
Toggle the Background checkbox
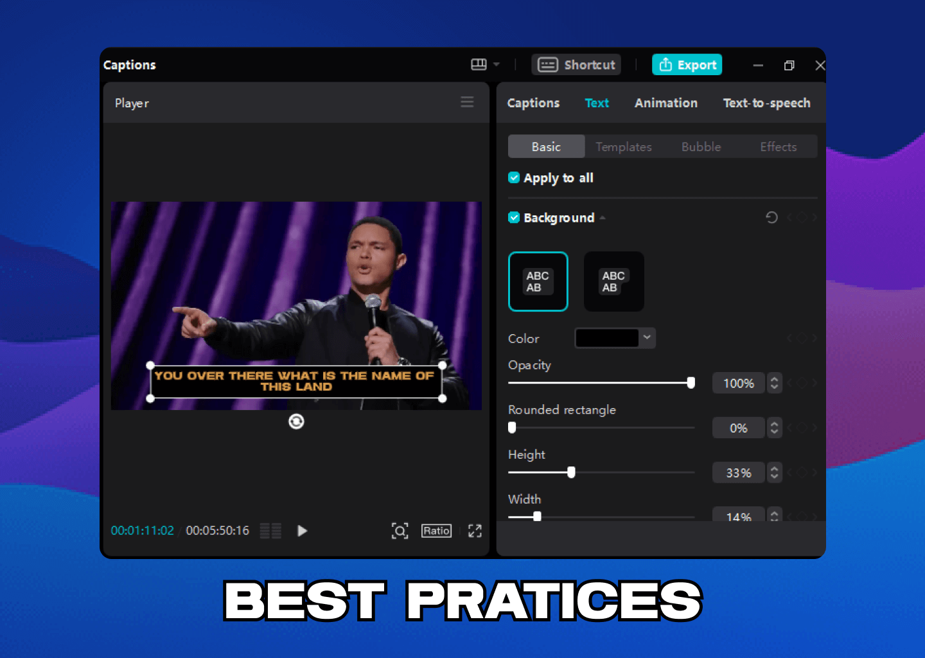point(514,217)
